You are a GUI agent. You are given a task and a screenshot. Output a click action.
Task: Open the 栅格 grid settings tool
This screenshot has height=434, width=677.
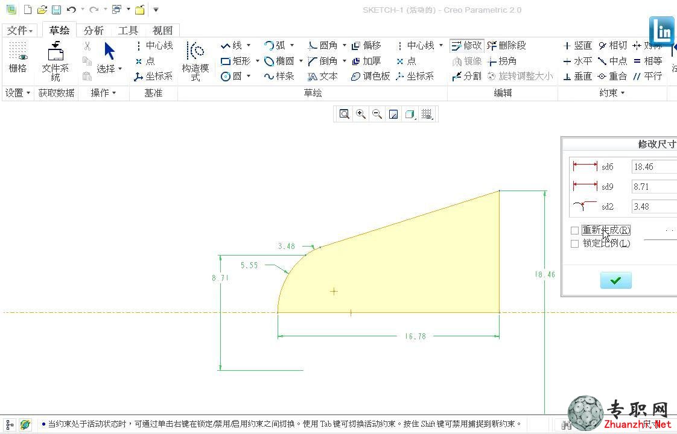pos(17,57)
